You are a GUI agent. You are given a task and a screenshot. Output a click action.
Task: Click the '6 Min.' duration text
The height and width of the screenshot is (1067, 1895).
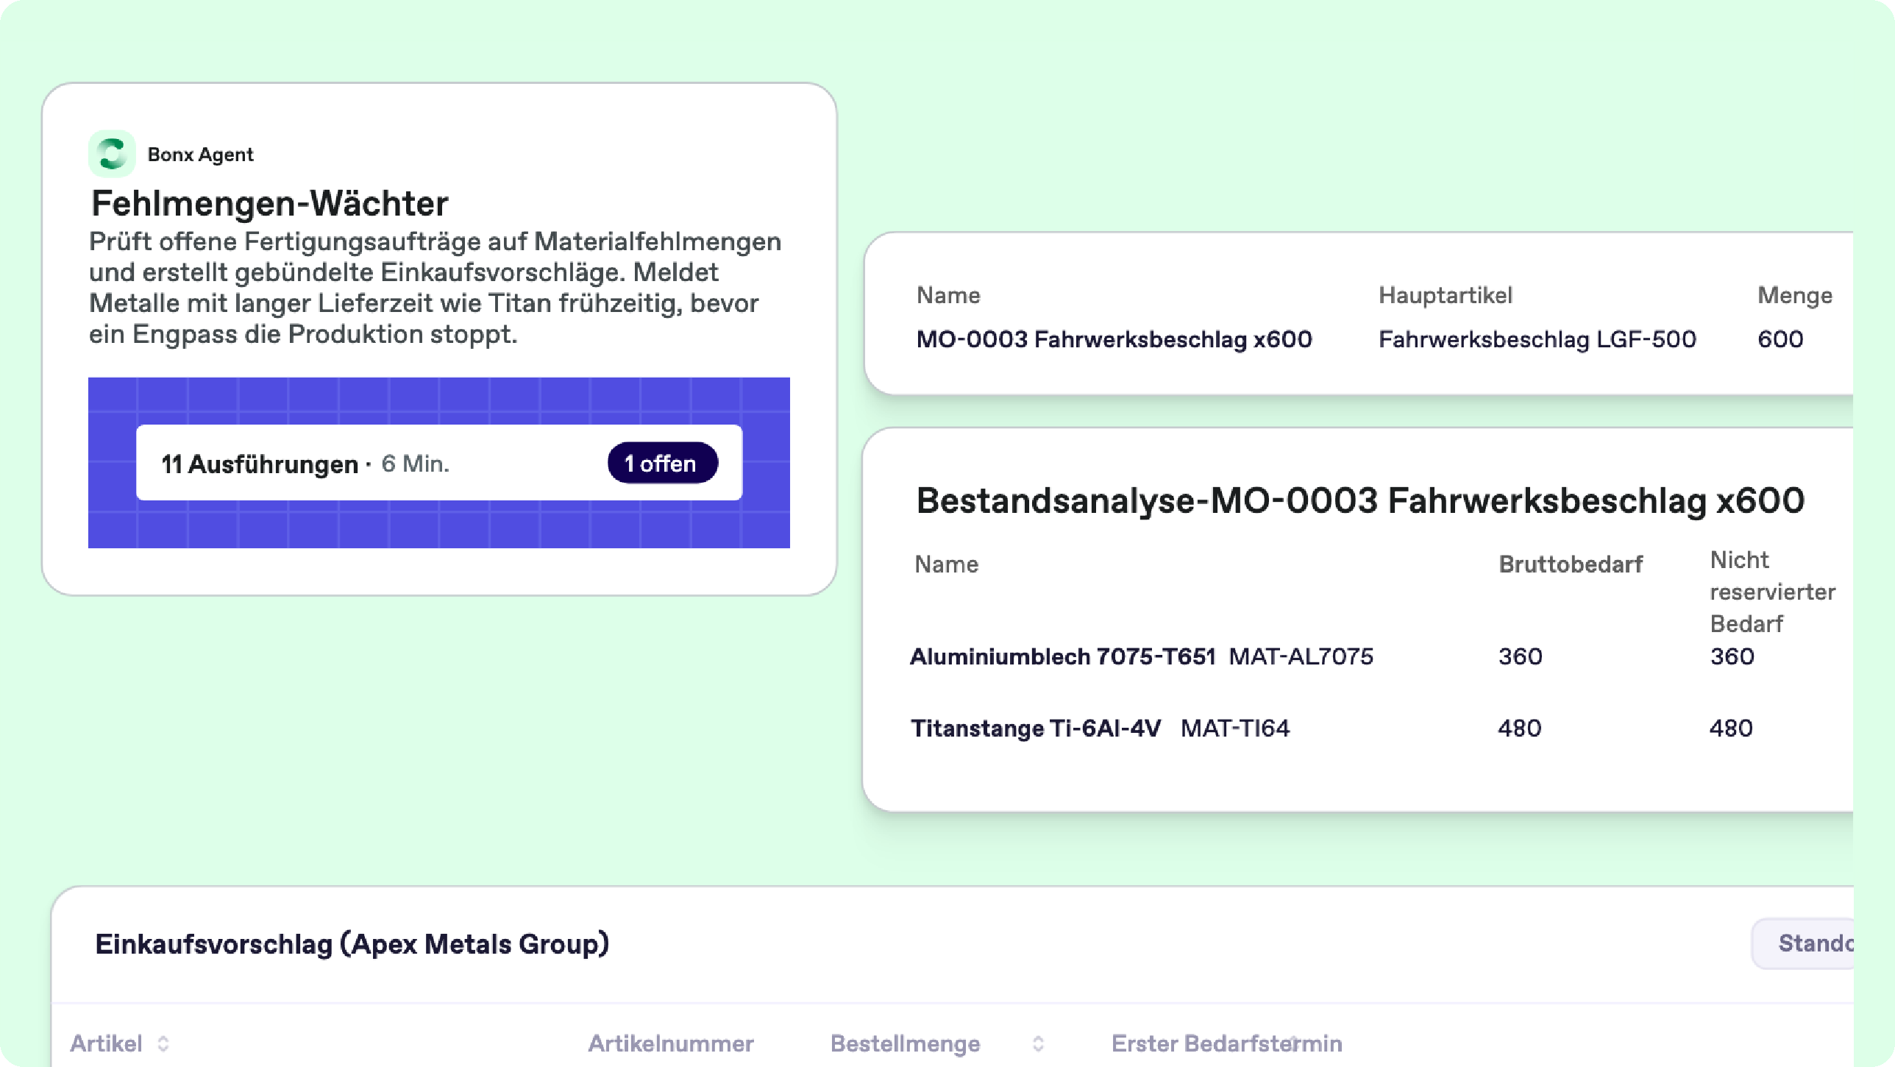click(x=415, y=464)
